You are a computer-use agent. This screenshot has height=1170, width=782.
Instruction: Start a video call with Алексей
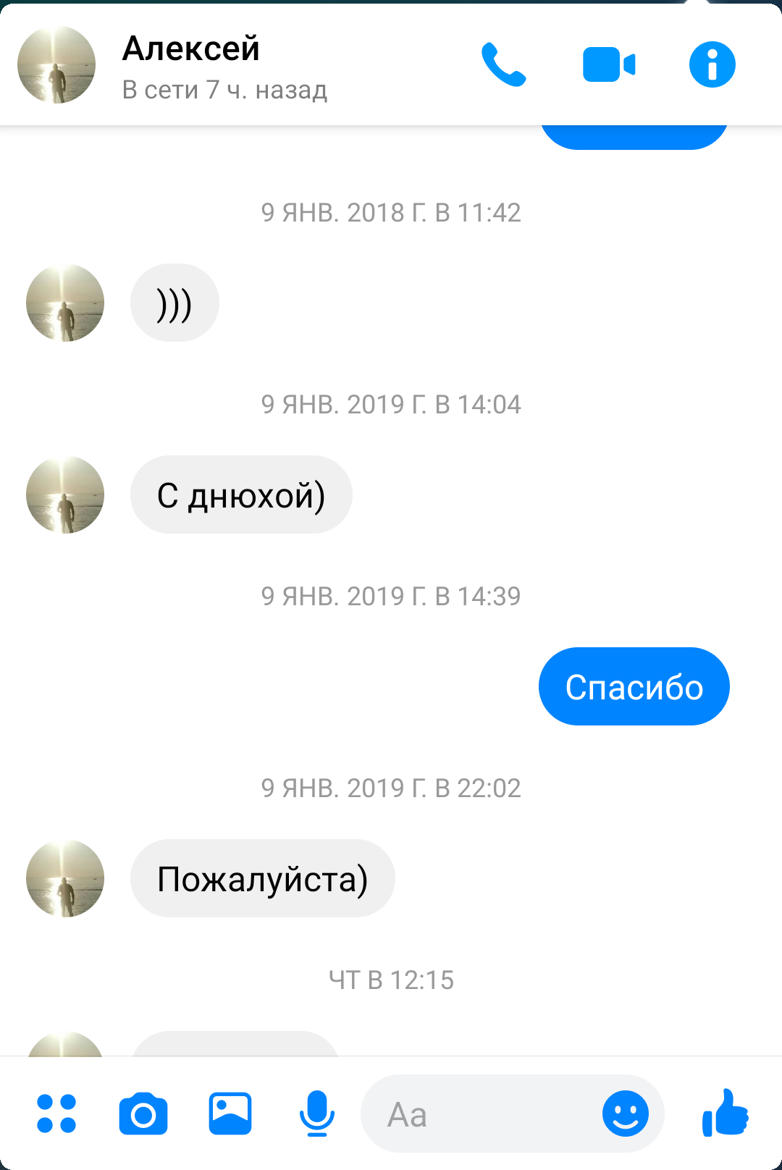pyautogui.click(x=609, y=65)
